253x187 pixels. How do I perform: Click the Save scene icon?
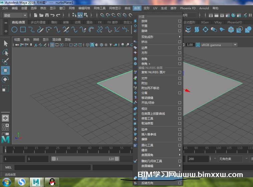coord(47,15)
